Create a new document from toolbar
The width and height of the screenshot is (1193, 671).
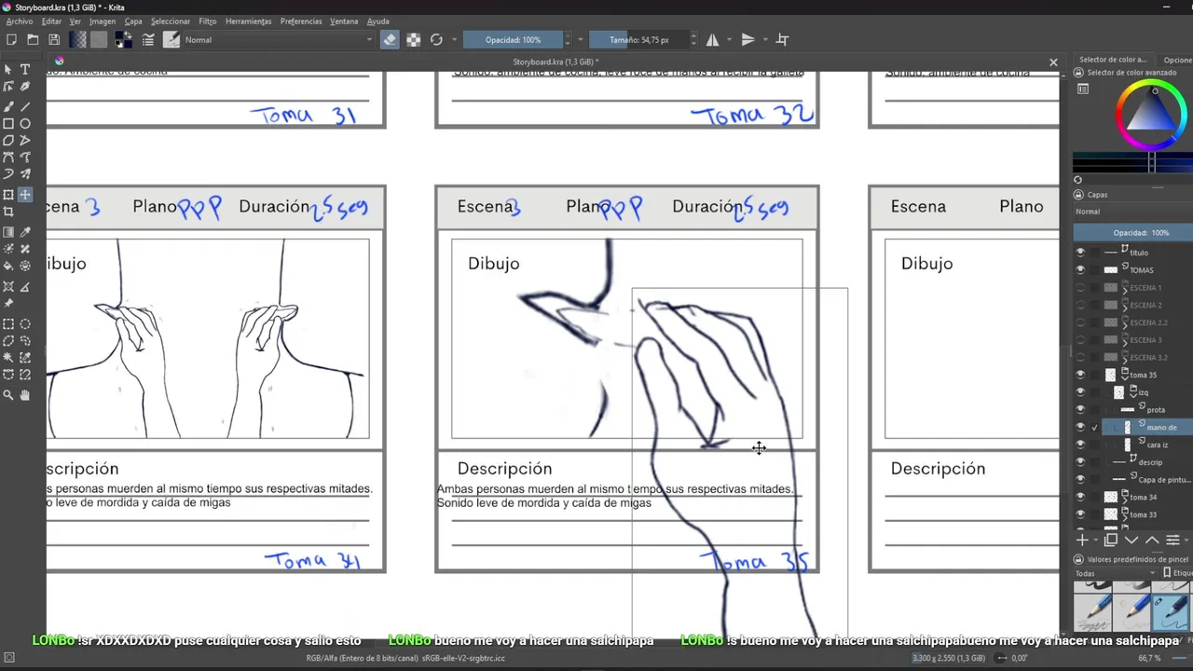[11, 40]
